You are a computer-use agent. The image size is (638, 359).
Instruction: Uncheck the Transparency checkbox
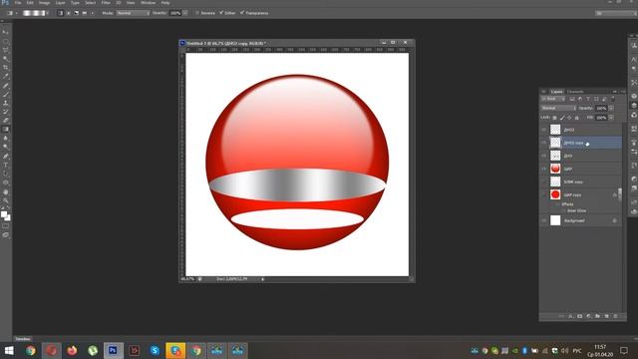coord(242,13)
